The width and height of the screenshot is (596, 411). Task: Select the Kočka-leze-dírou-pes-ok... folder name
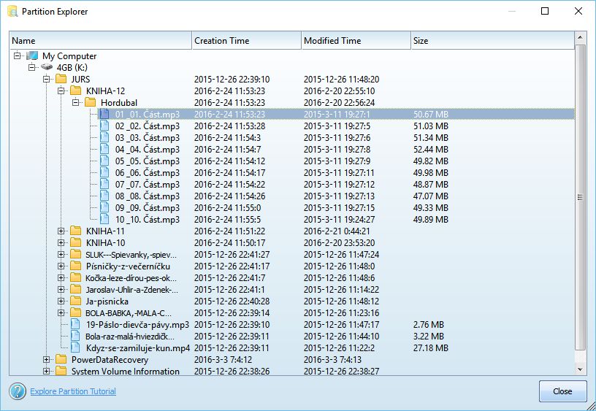point(131,277)
